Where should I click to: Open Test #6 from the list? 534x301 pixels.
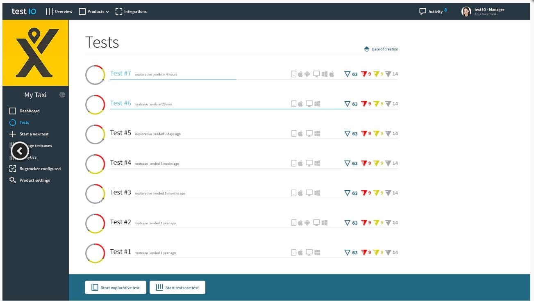pos(121,103)
